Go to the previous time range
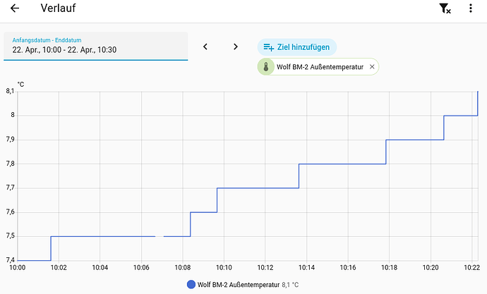The width and height of the screenshot is (487, 294). pyautogui.click(x=205, y=47)
